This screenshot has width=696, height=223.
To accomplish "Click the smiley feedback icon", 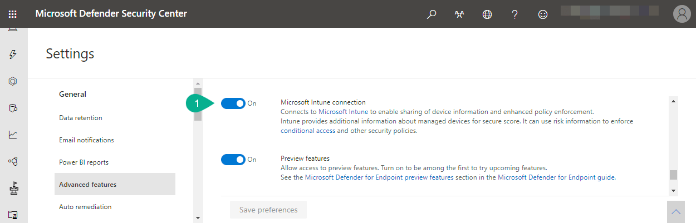I will pos(543,14).
